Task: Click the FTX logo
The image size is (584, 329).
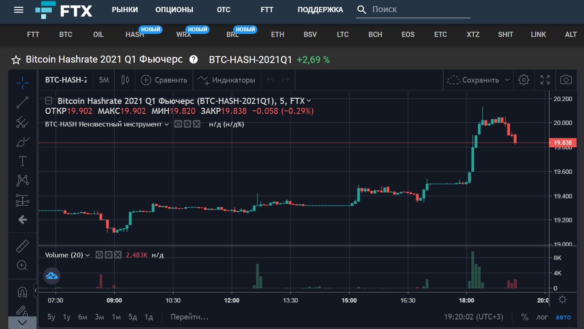Action: 64,10
